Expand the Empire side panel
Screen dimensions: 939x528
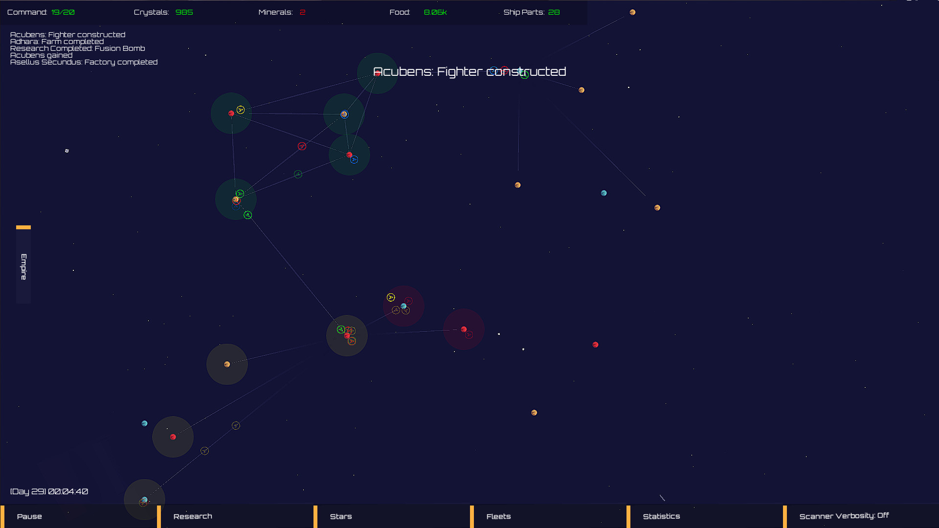(23, 264)
